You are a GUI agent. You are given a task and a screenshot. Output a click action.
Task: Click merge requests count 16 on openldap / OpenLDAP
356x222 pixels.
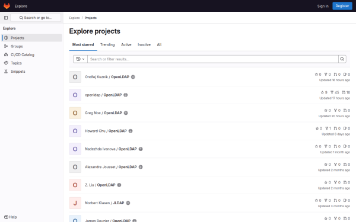346,92
